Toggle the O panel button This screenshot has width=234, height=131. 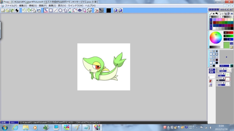(x=215, y=10)
